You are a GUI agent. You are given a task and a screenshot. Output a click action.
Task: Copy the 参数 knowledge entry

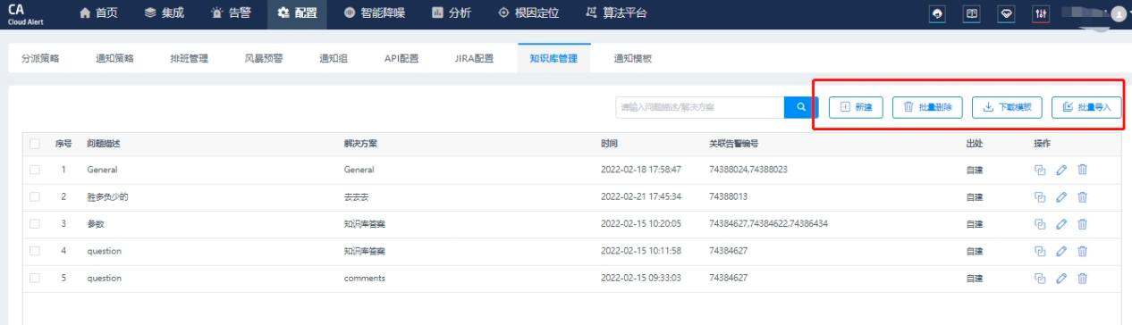click(x=1040, y=224)
